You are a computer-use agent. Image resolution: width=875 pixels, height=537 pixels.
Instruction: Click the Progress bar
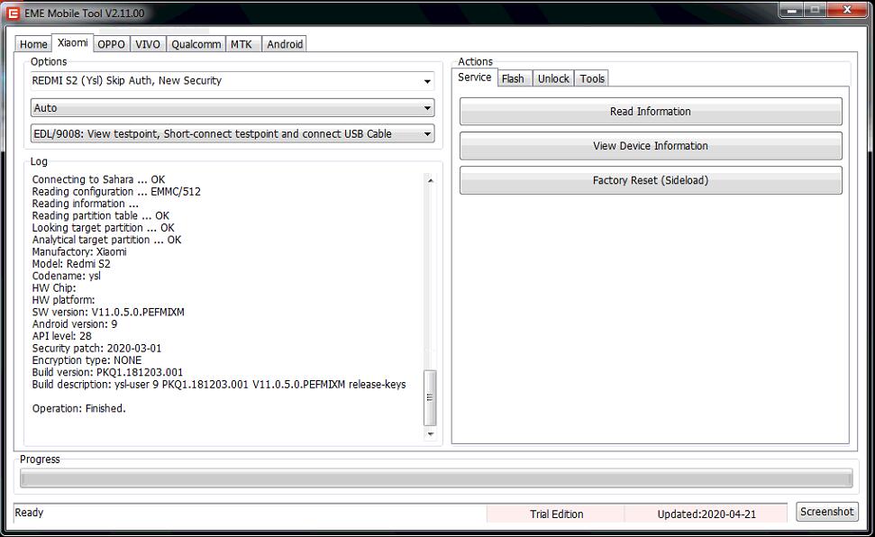pyautogui.click(x=436, y=478)
